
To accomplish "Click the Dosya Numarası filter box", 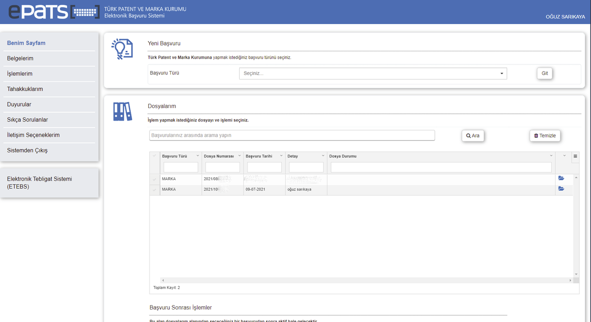I will pos(223,167).
